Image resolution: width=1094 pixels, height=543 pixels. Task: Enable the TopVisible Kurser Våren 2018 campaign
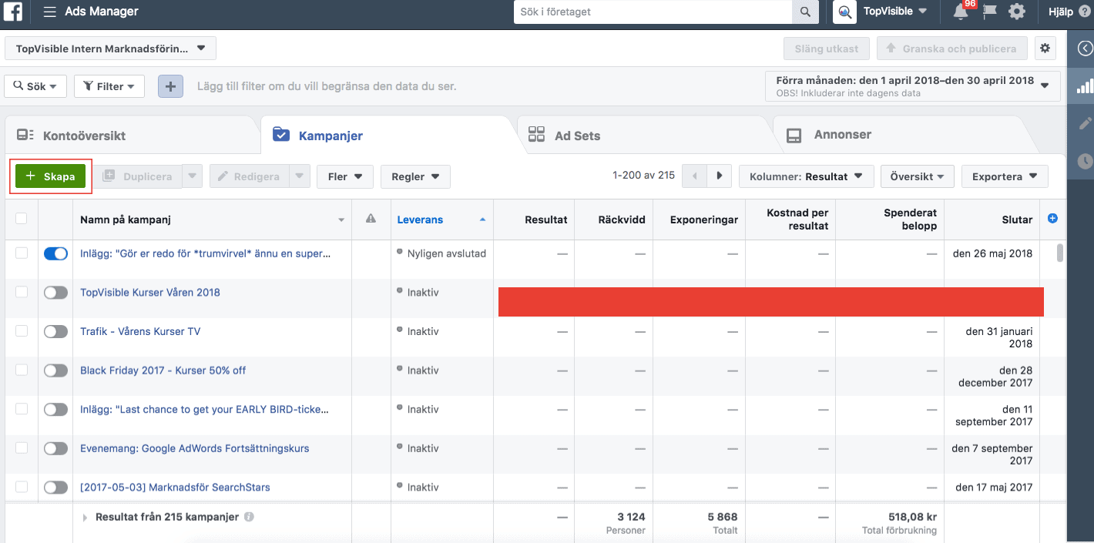pos(55,292)
